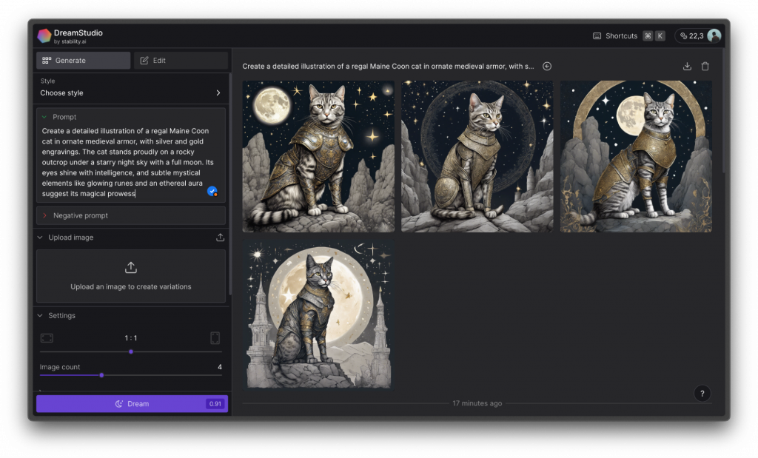Click the Image count value 4
The height and width of the screenshot is (458, 758).
pos(219,367)
